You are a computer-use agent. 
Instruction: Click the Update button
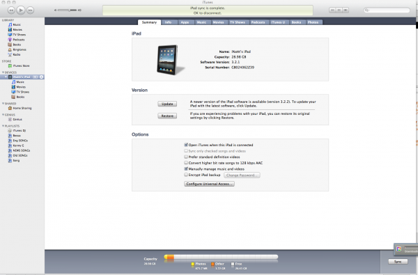tap(167, 104)
